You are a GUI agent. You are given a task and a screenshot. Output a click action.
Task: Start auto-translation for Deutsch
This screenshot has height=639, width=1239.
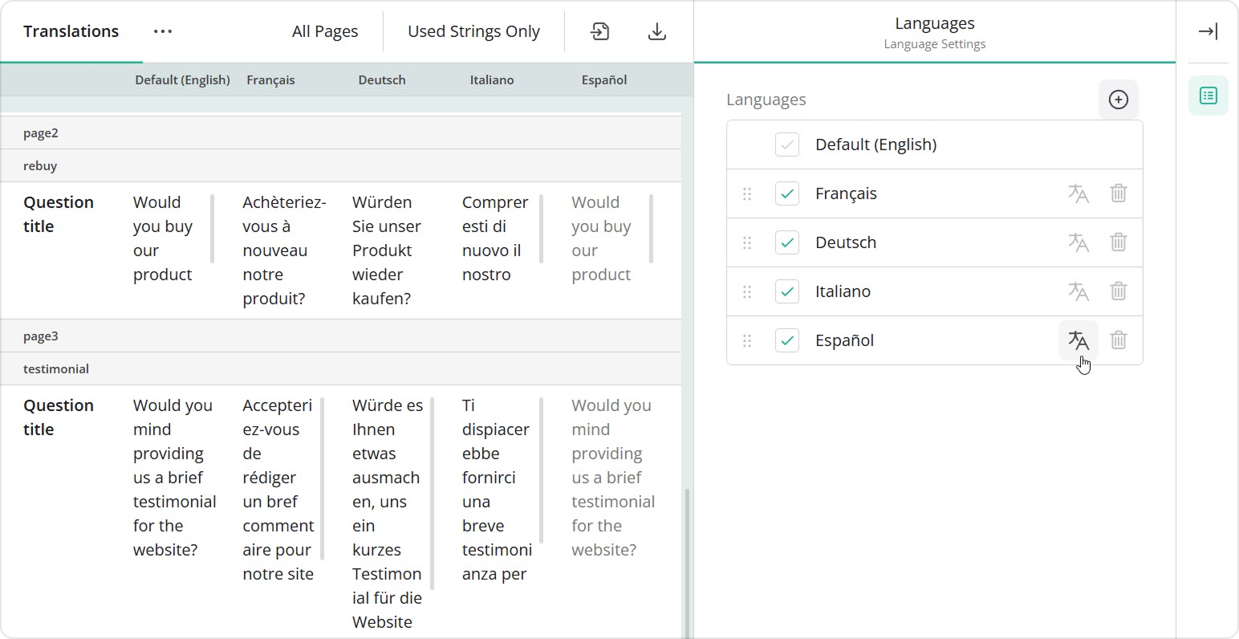click(1079, 242)
